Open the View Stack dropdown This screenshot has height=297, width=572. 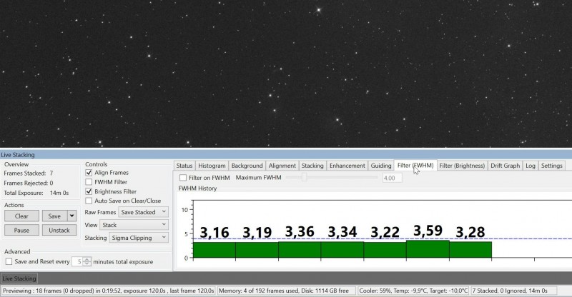pyautogui.click(x=134, y=225)
